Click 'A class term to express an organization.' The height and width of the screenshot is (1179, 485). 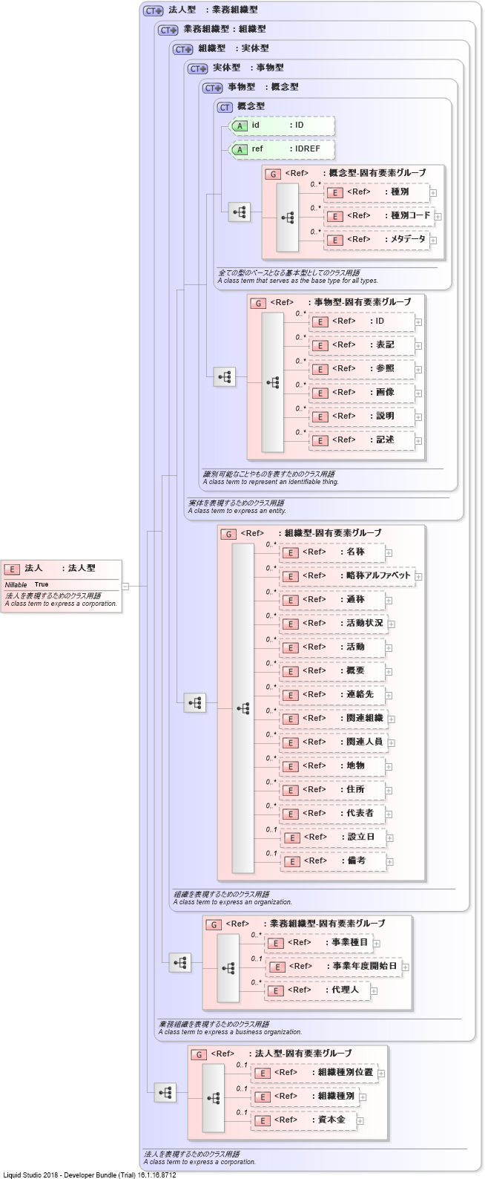(x=233, y=903)
